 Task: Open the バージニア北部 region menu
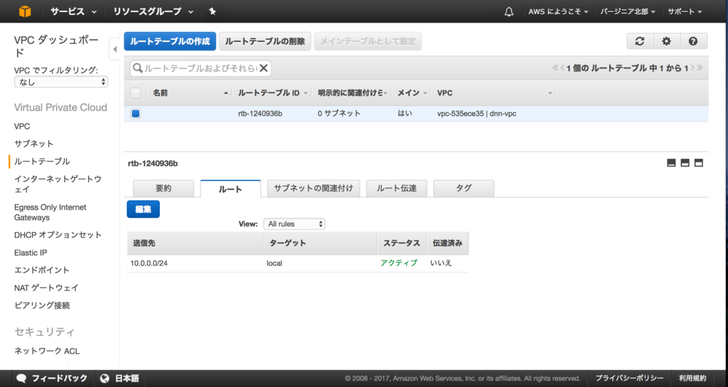click(x=628, y=11)
